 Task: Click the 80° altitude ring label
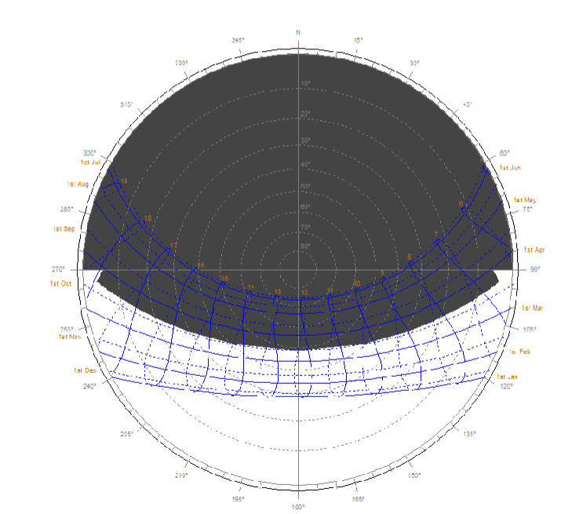pos(306,246)
